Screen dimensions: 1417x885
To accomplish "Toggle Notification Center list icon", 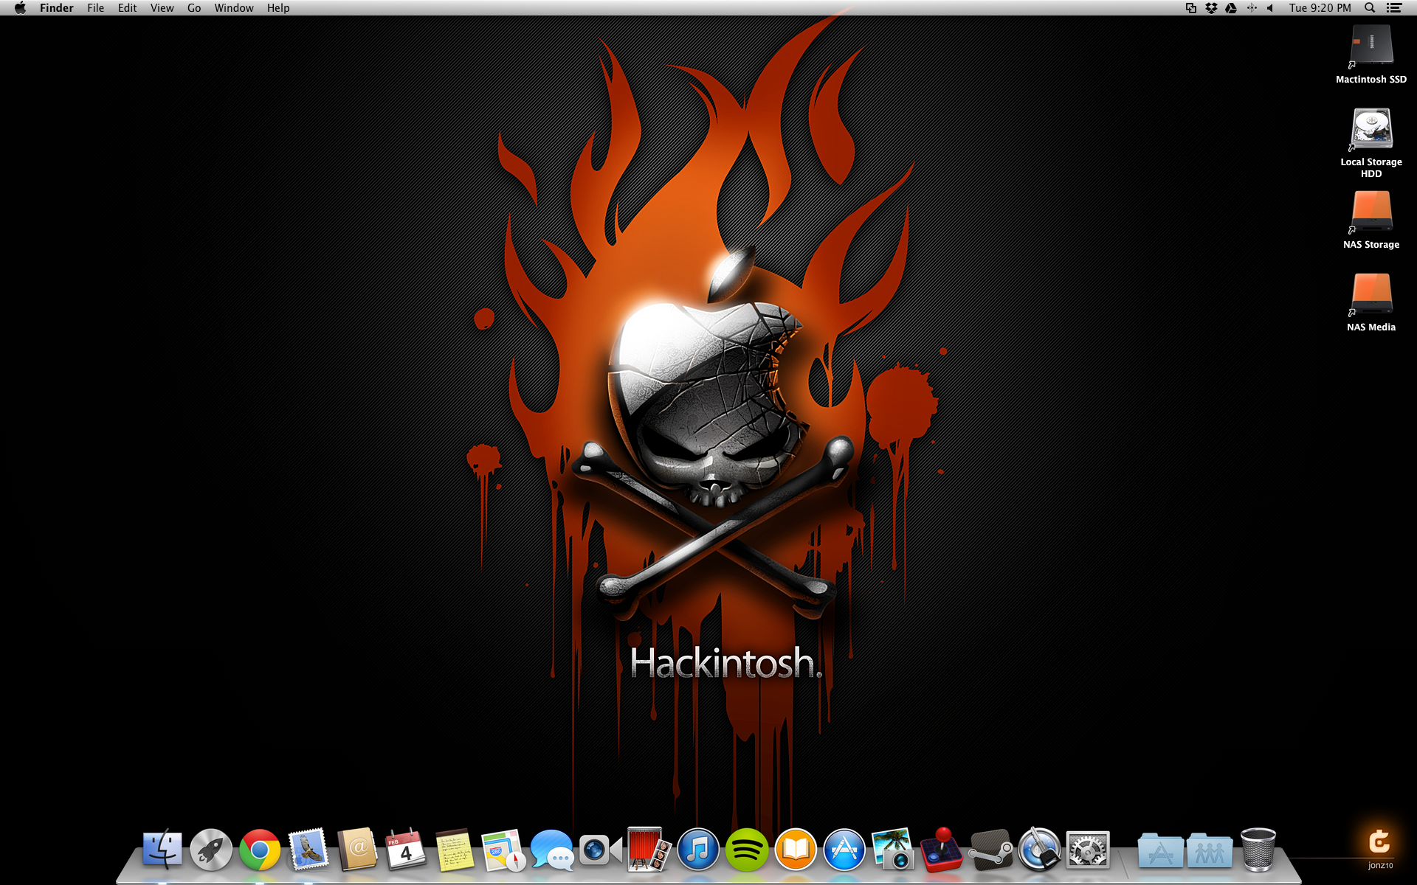I will (1394, 8).
